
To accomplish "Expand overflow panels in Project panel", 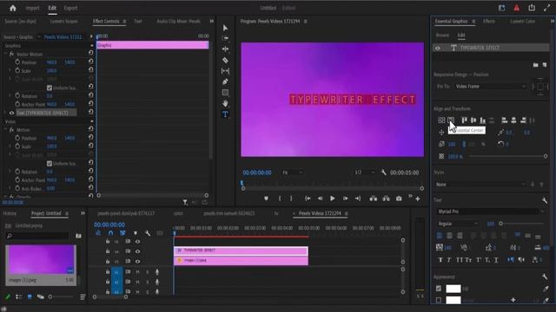I will point(83,213).
